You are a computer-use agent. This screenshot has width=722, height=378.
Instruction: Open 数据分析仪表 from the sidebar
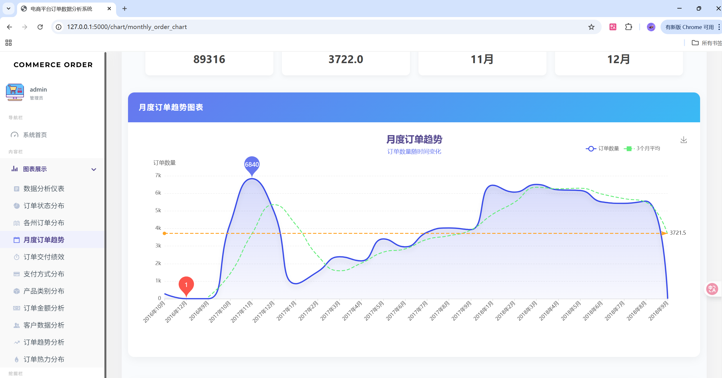(44, 189)
